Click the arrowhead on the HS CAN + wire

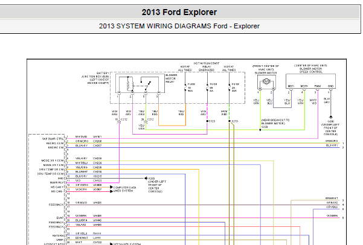(x=111, y=187)
